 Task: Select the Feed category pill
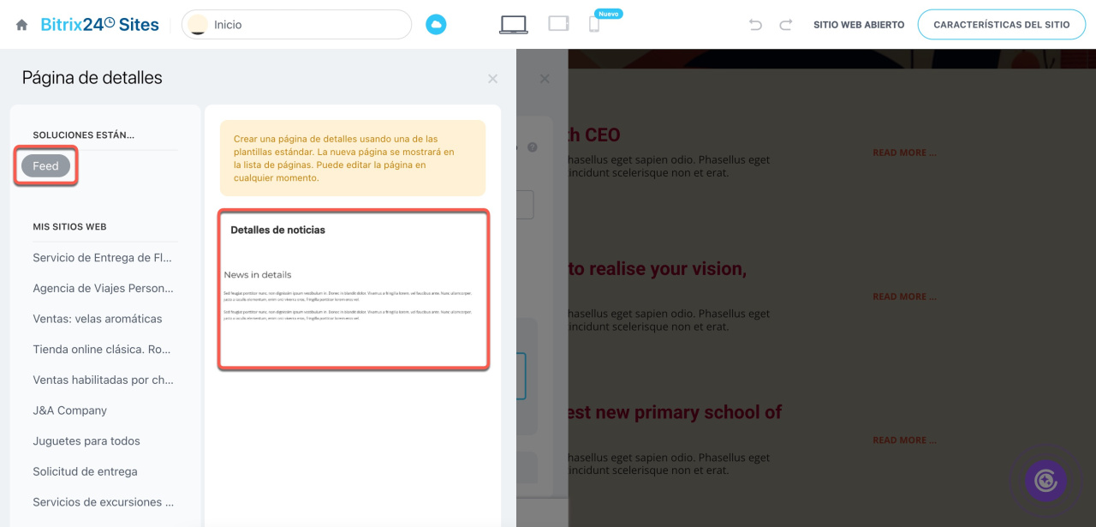pyautogui.click(x=46, y=166)
